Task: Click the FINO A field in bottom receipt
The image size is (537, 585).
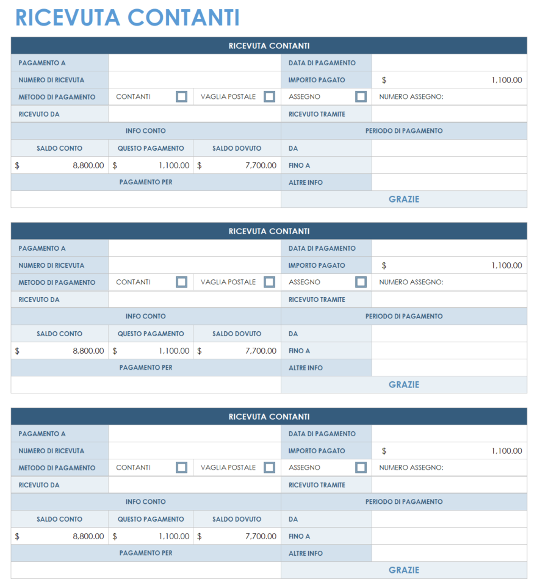Action: tap(449, 536)
